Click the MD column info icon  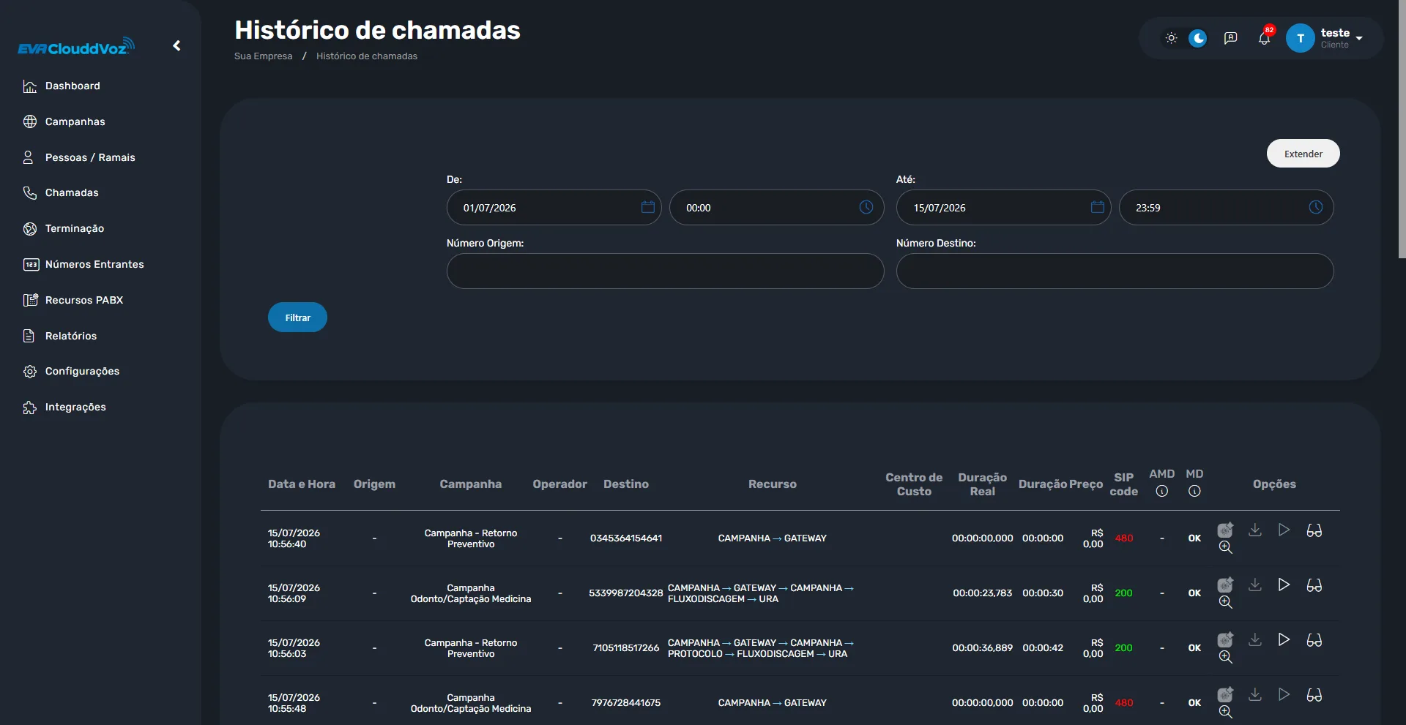click(1194, 492)
